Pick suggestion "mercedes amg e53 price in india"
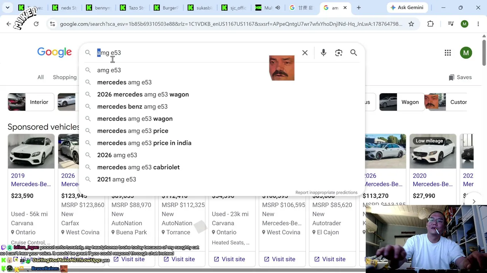 point(222,143)
